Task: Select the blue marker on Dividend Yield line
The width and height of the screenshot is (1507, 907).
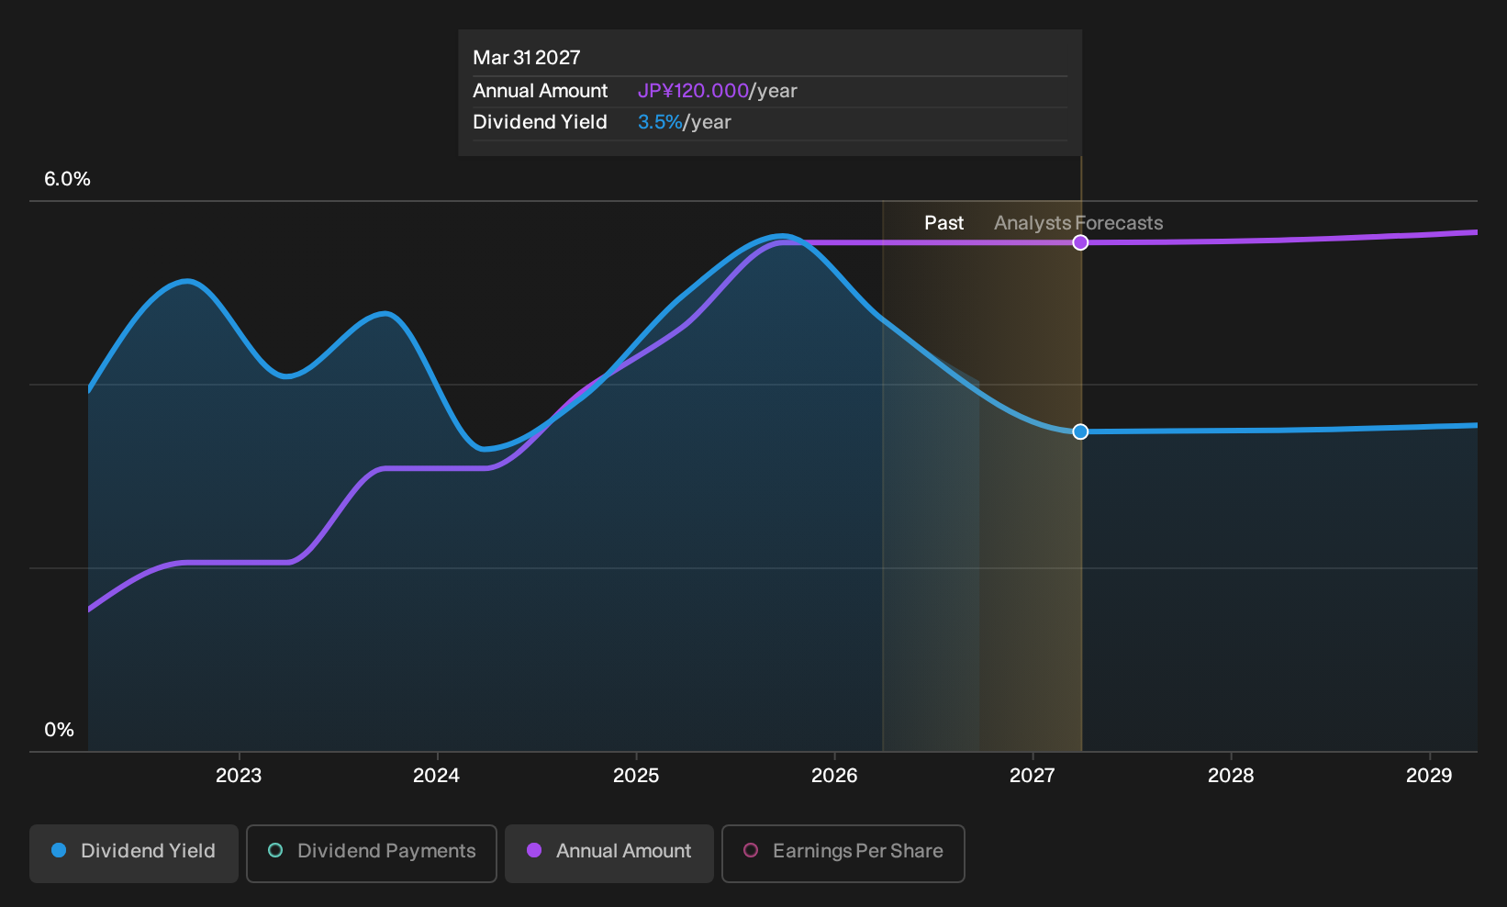Action: tap(1081, 431)
